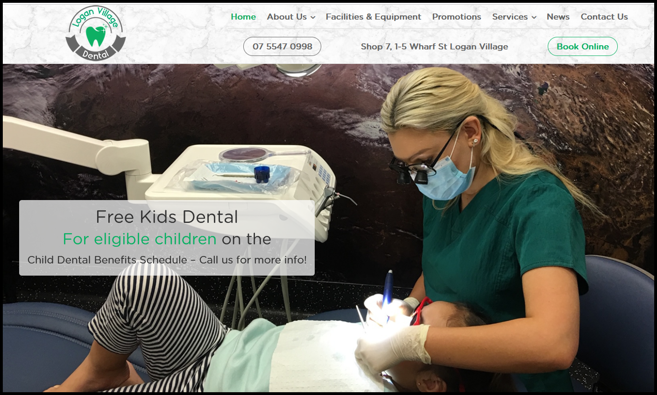657x395 pixels.
Task: Click the Book Online button
Action: (582, 47)
